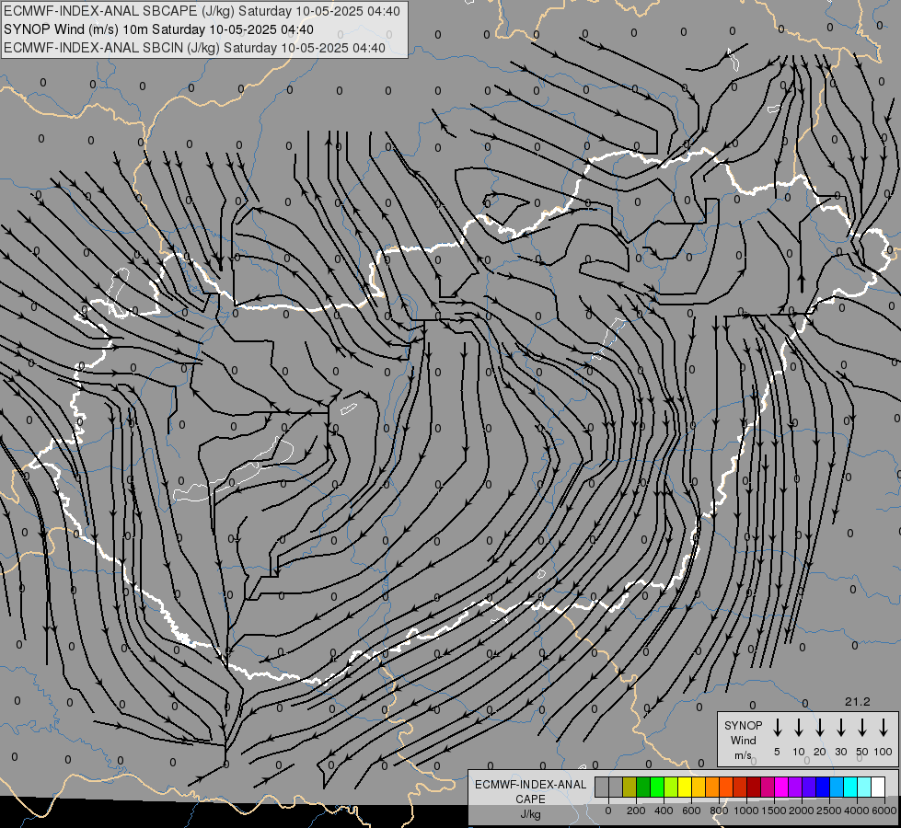Image resolution: width=901 pixels, height=828 pixels.
Task: Click the wind arrow for 20 m/s
Action: click(819, 728)
